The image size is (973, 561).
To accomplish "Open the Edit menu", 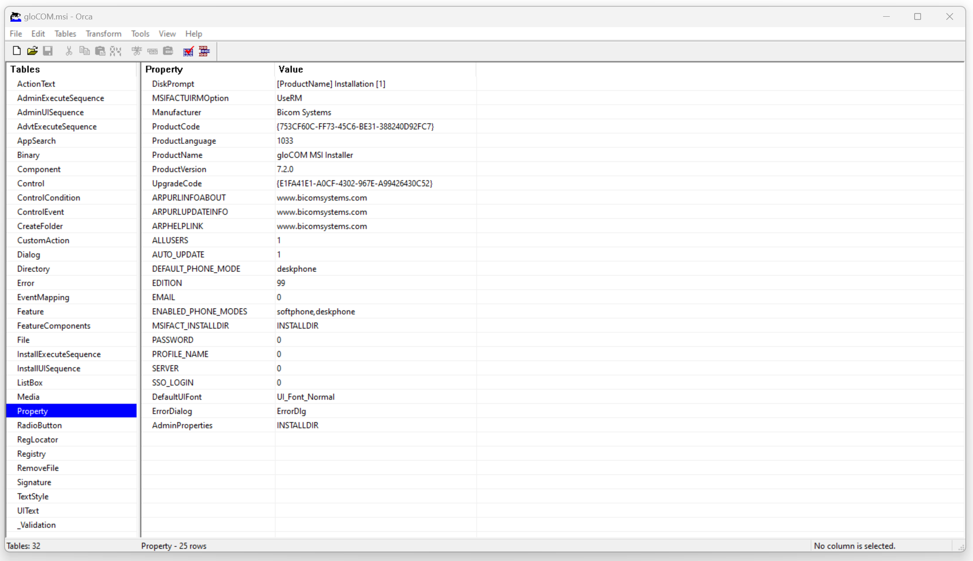I will (38, 33).
